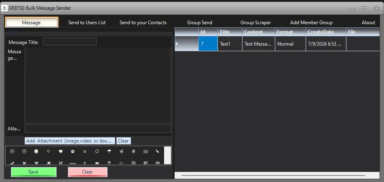Click the grid's horizontal scrollbar

click(x=273, y=175)
